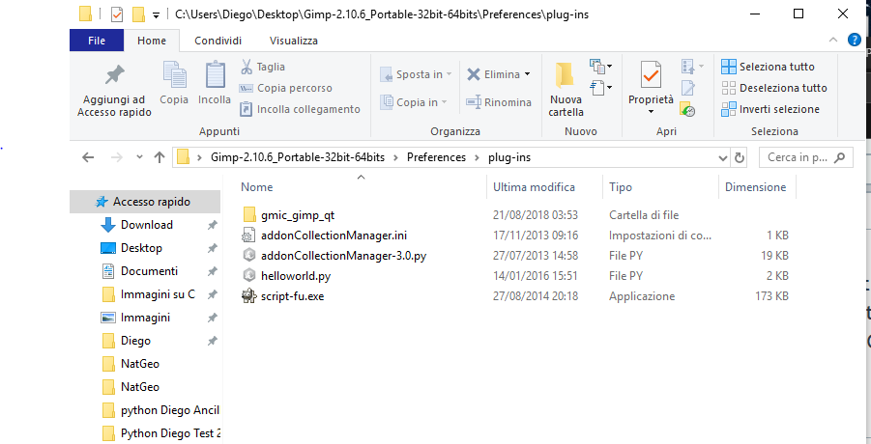Screen dimensions: 871x444
Task: Expand the Proprietà dropdown arrow
Action: pyautogui.click(x=651, y=112)
